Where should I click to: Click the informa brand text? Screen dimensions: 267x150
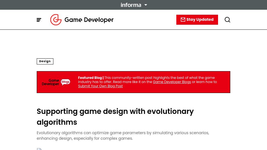(131, 5)
